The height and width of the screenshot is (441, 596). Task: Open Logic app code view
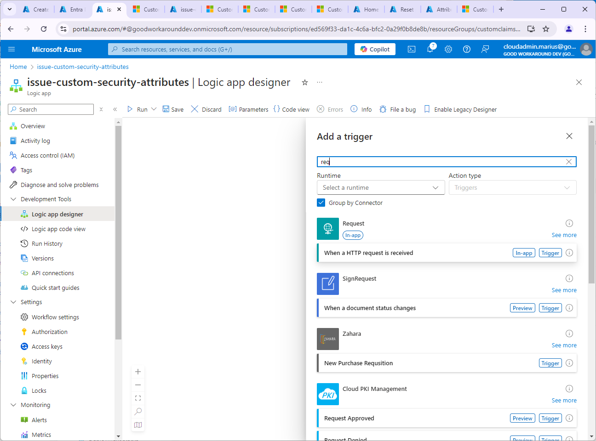click(58, 229)
